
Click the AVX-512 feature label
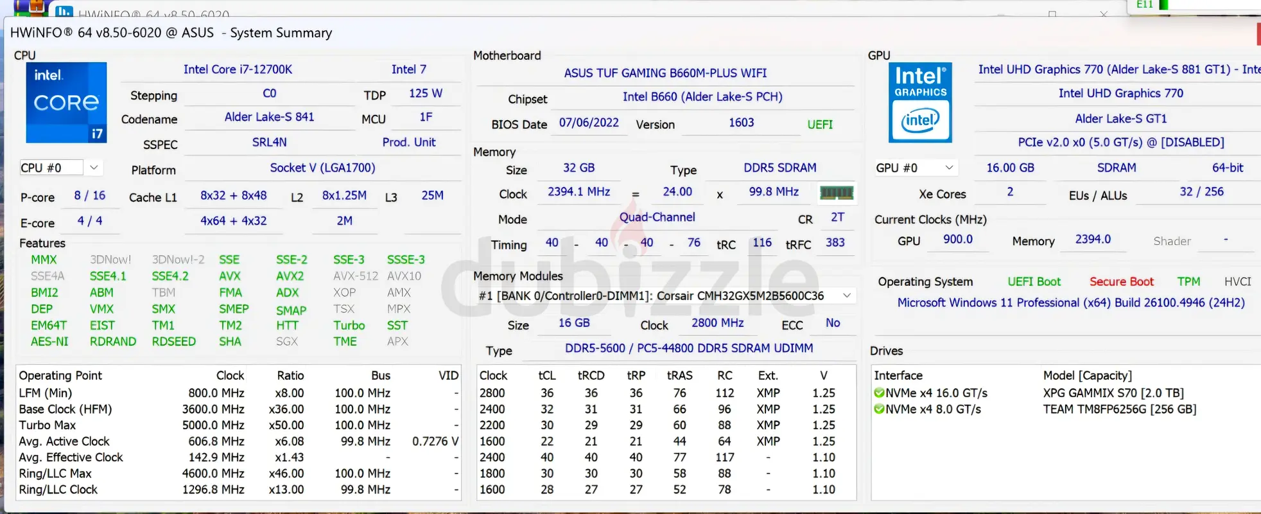click(356, 276)
